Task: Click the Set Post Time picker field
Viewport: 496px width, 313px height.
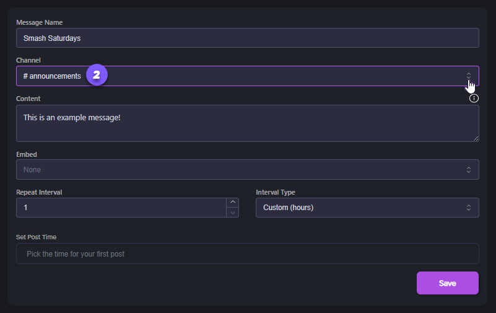Action: coord(248,253)
